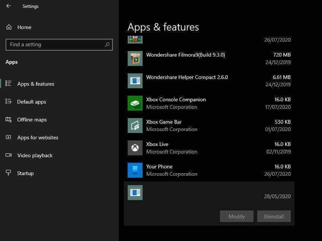This screenshot has height=241, width=322.
Task: Click the Uninstall button
Action: pyautogui.click(x=274, y=216)
